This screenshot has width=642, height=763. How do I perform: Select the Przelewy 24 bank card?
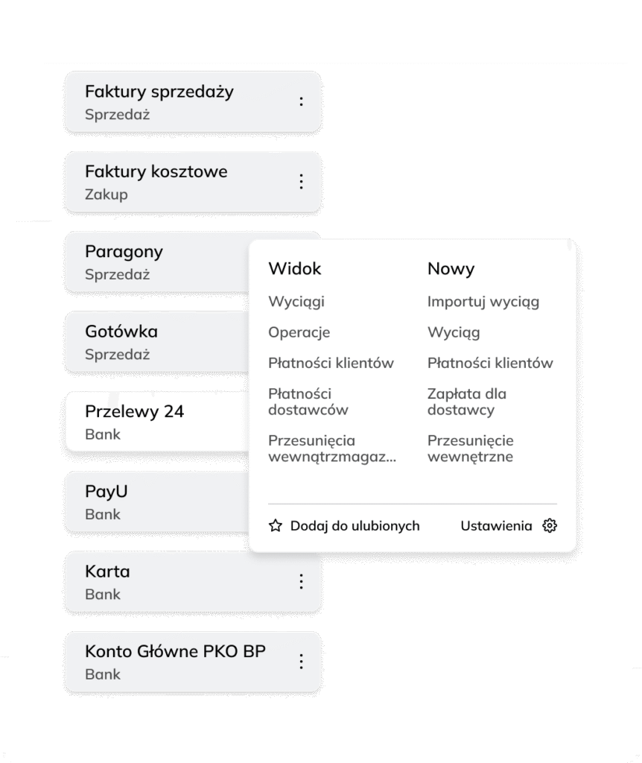point(157,422)
